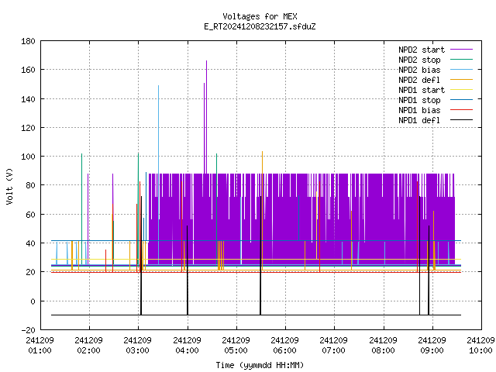496x372 pixels.
Task: Select the NPD1 start legend label
Action: pos(422,90)
